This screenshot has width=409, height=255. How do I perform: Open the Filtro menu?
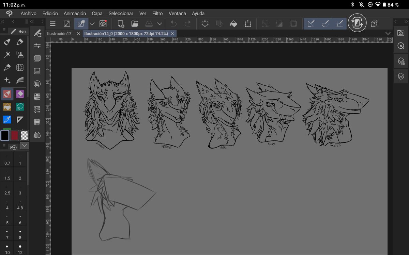(x=157, y=13)
